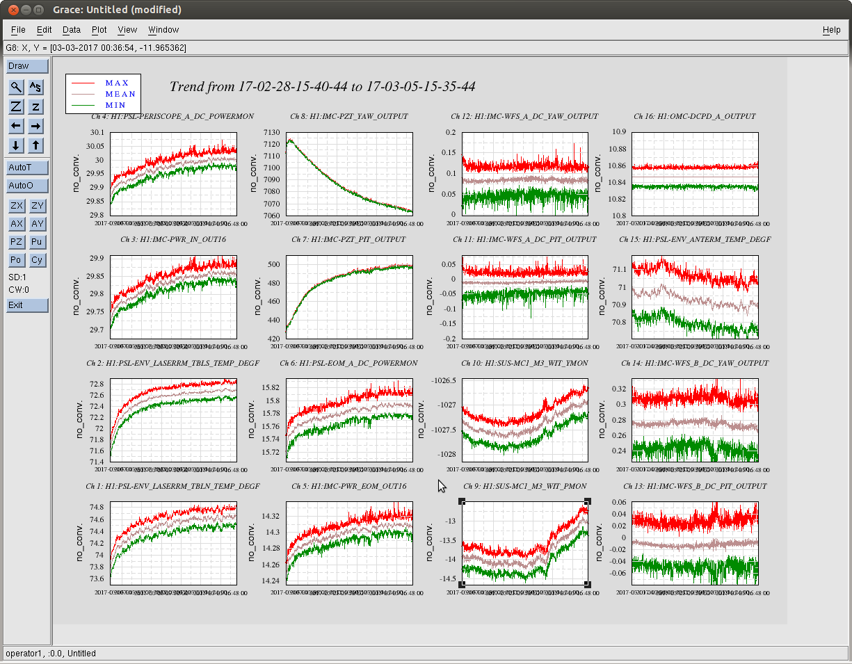Open the View menu

127,30
